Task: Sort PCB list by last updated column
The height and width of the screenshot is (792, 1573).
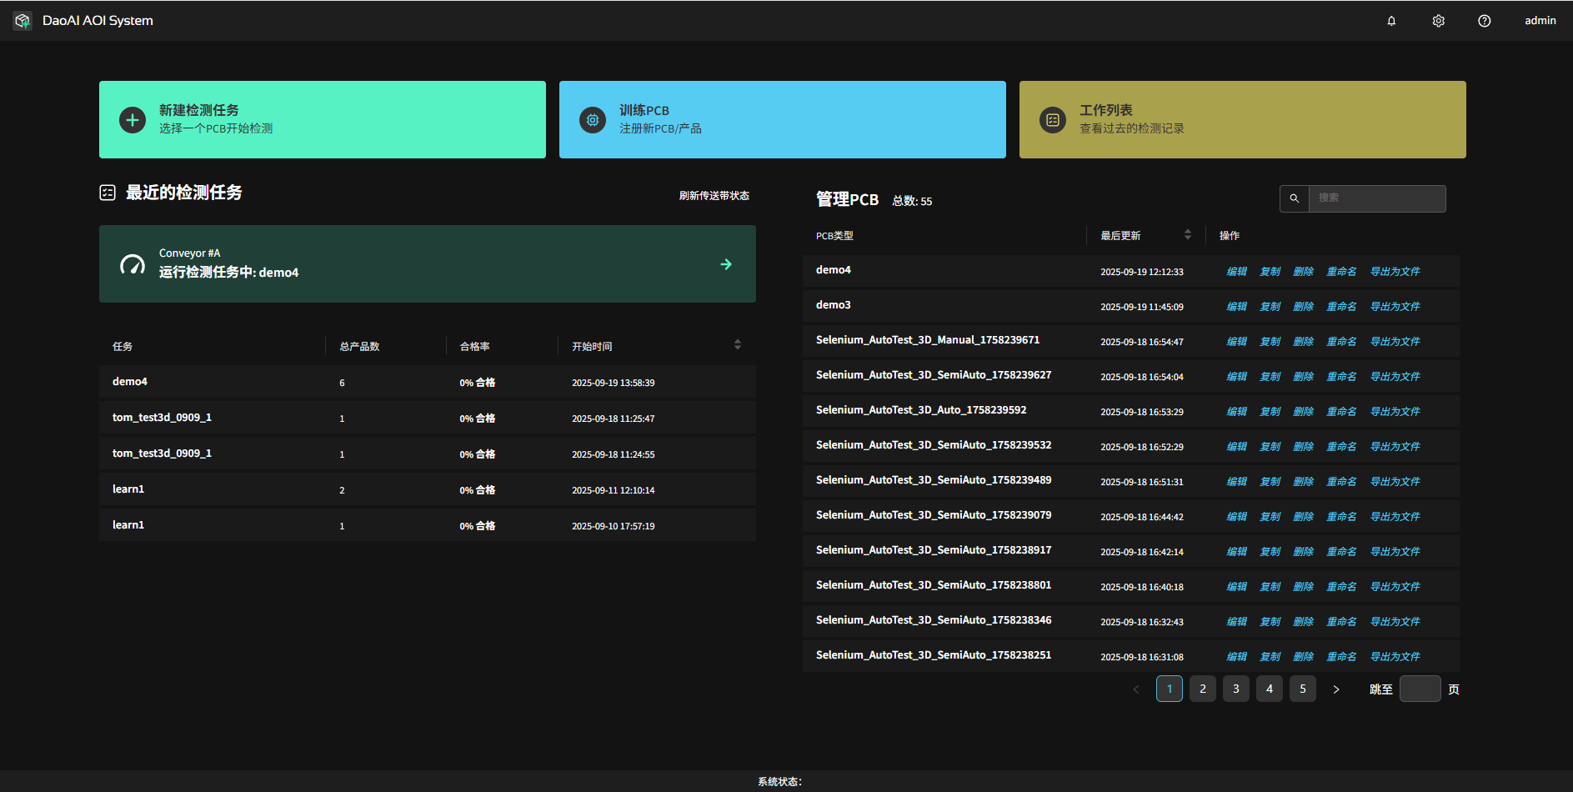Action: click(1187, 235)
